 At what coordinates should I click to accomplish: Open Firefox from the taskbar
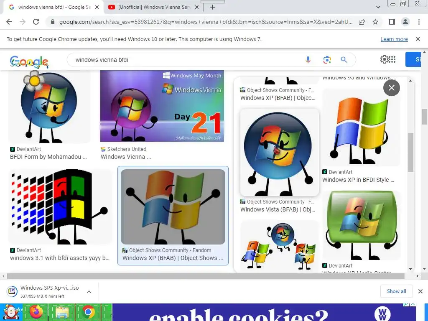click(x=36, y=312)
